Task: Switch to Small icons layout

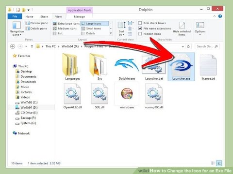Action: [x=91, y=29]
